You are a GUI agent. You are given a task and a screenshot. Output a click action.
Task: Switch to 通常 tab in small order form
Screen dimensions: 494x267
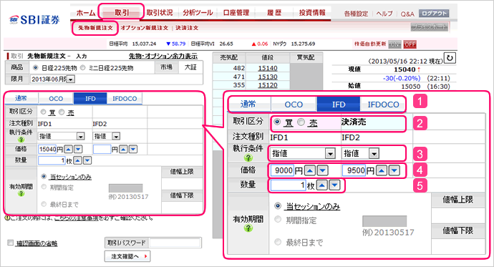click(x=21, y=99)
